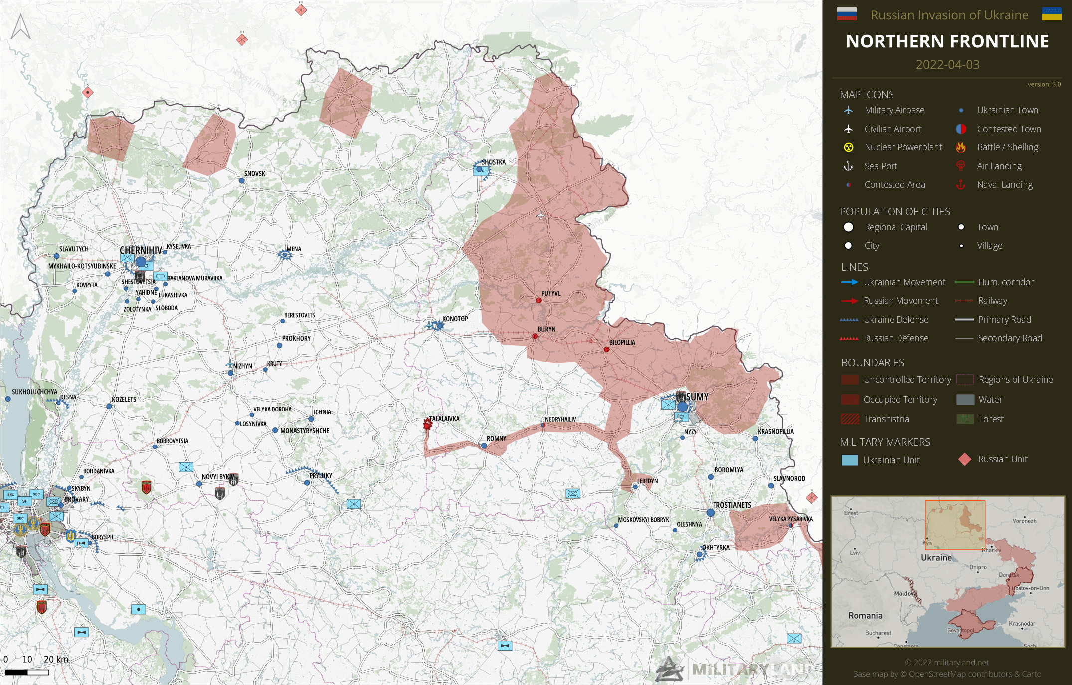The height and width of the screenshot is (685, 1072).
Task: Click the Military Airbase legend icon
Action: [x=848, y=110]
